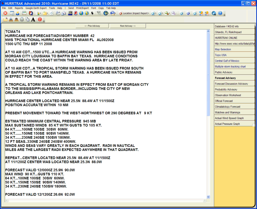Open the Tools menu
Image resolution: width=257 pixels, height=209 pixels.
52,8
